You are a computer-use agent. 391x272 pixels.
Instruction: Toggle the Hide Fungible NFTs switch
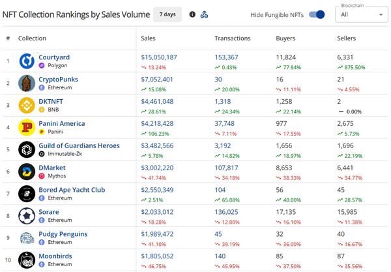(317, 14)
